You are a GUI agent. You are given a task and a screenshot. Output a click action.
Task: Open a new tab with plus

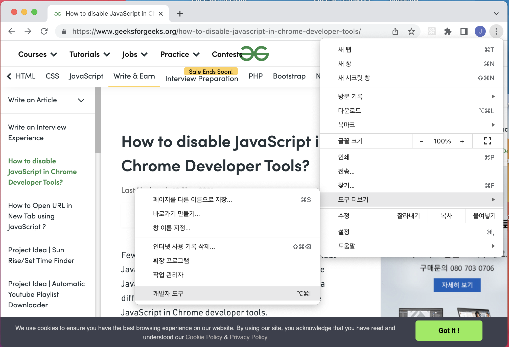click(180, 14)
